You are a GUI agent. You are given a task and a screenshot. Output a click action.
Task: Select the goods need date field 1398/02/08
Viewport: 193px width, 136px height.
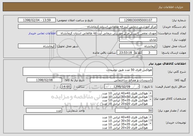coord(44,80)
